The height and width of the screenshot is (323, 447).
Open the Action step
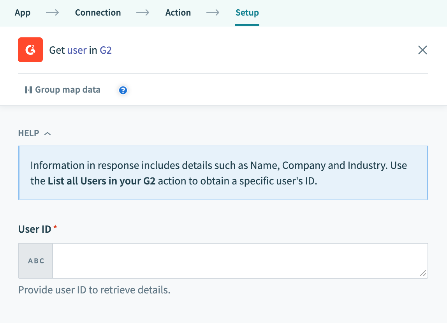(x=178, y=12)
